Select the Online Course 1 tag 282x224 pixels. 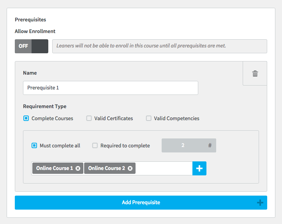[55, 168]
